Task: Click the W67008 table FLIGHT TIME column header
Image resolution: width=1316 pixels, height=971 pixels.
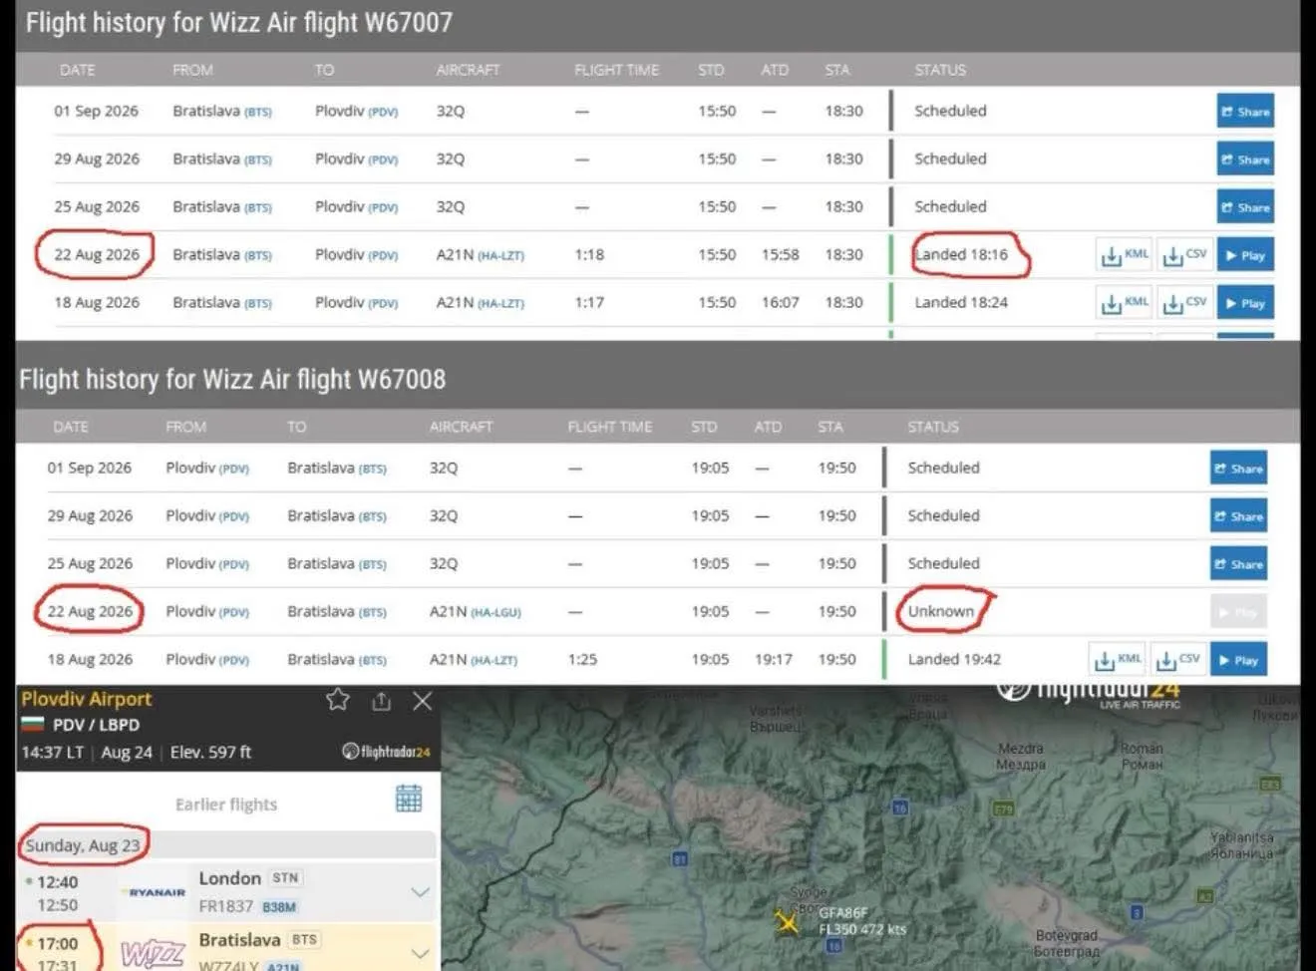Action: point(610,427)
